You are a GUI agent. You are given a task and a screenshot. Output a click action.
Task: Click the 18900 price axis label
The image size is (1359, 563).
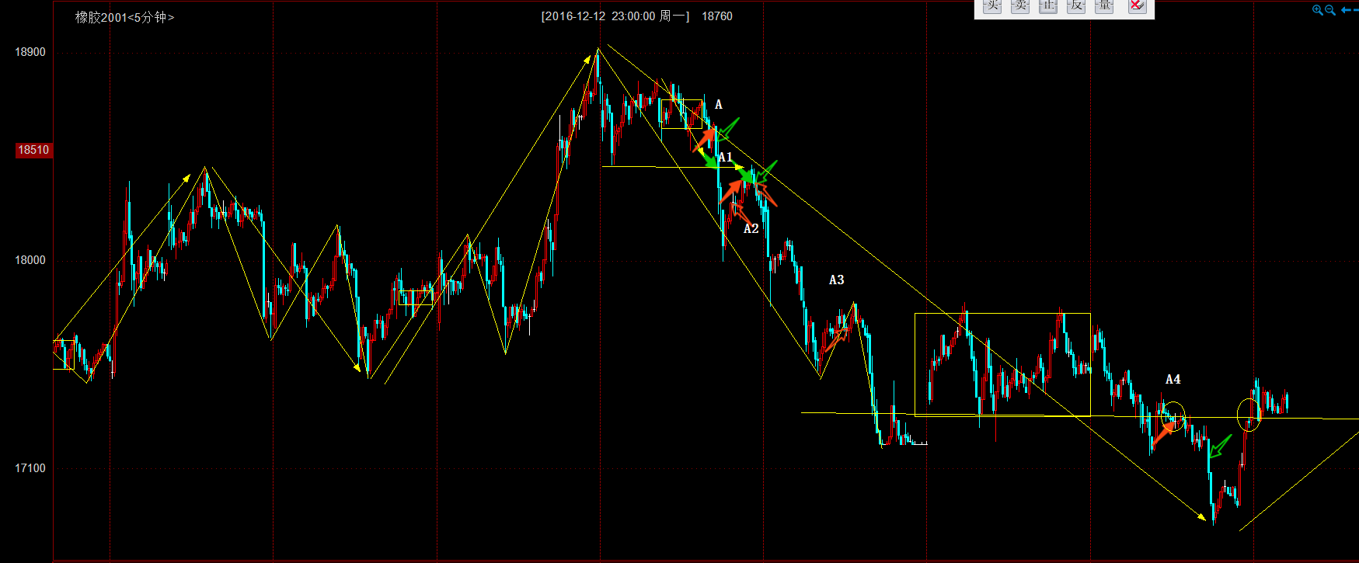point(30,52)
